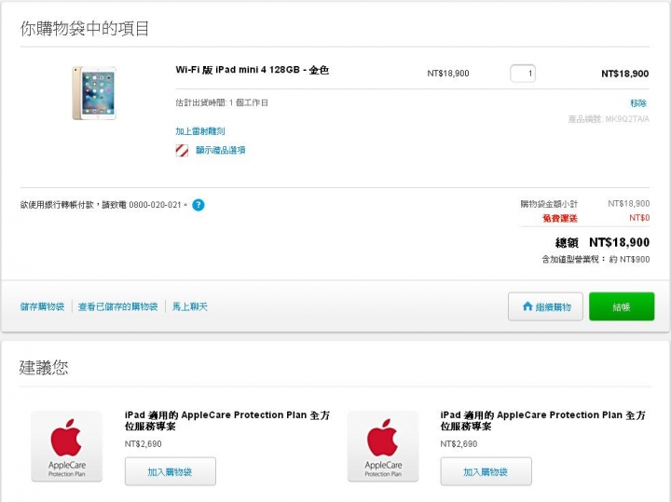The image size is (671, 502).
Task: Click the 購物袋金額小計 subtotal label
Action: (x=549, y=204)
